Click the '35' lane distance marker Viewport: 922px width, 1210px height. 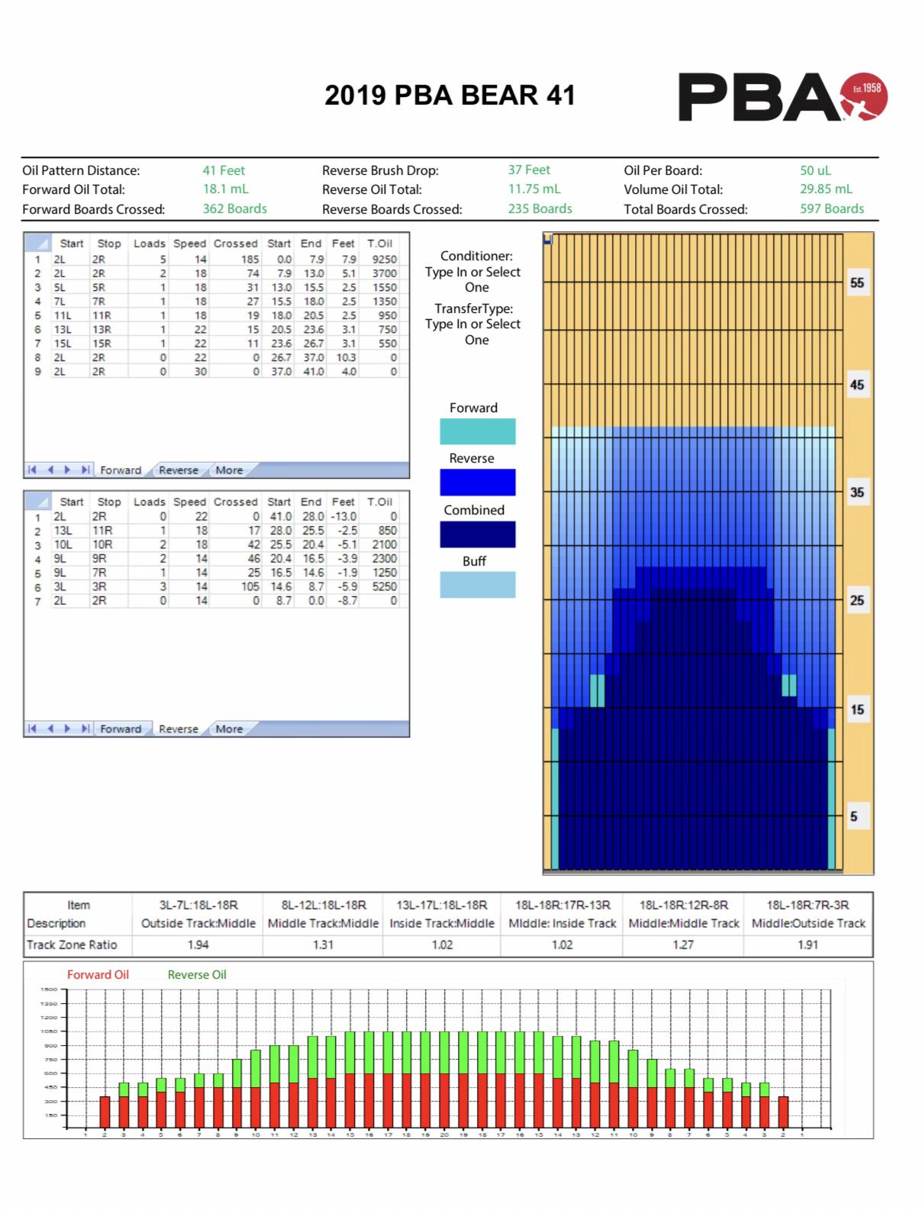click(857, 493)
